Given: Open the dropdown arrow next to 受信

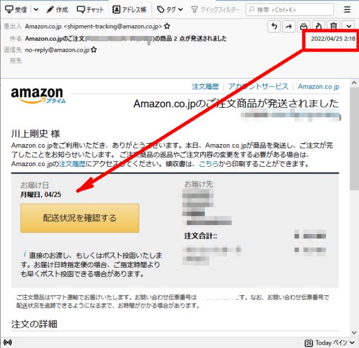Looking at the screenshot, I should 36,10.
